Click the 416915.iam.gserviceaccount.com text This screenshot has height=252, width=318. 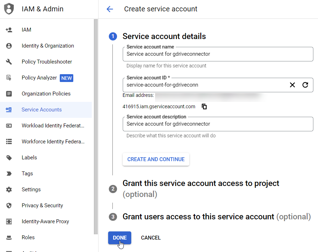tap(159, 106)
